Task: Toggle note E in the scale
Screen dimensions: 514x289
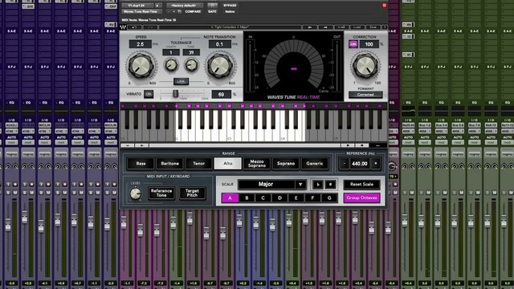Action: coord(296,198)
